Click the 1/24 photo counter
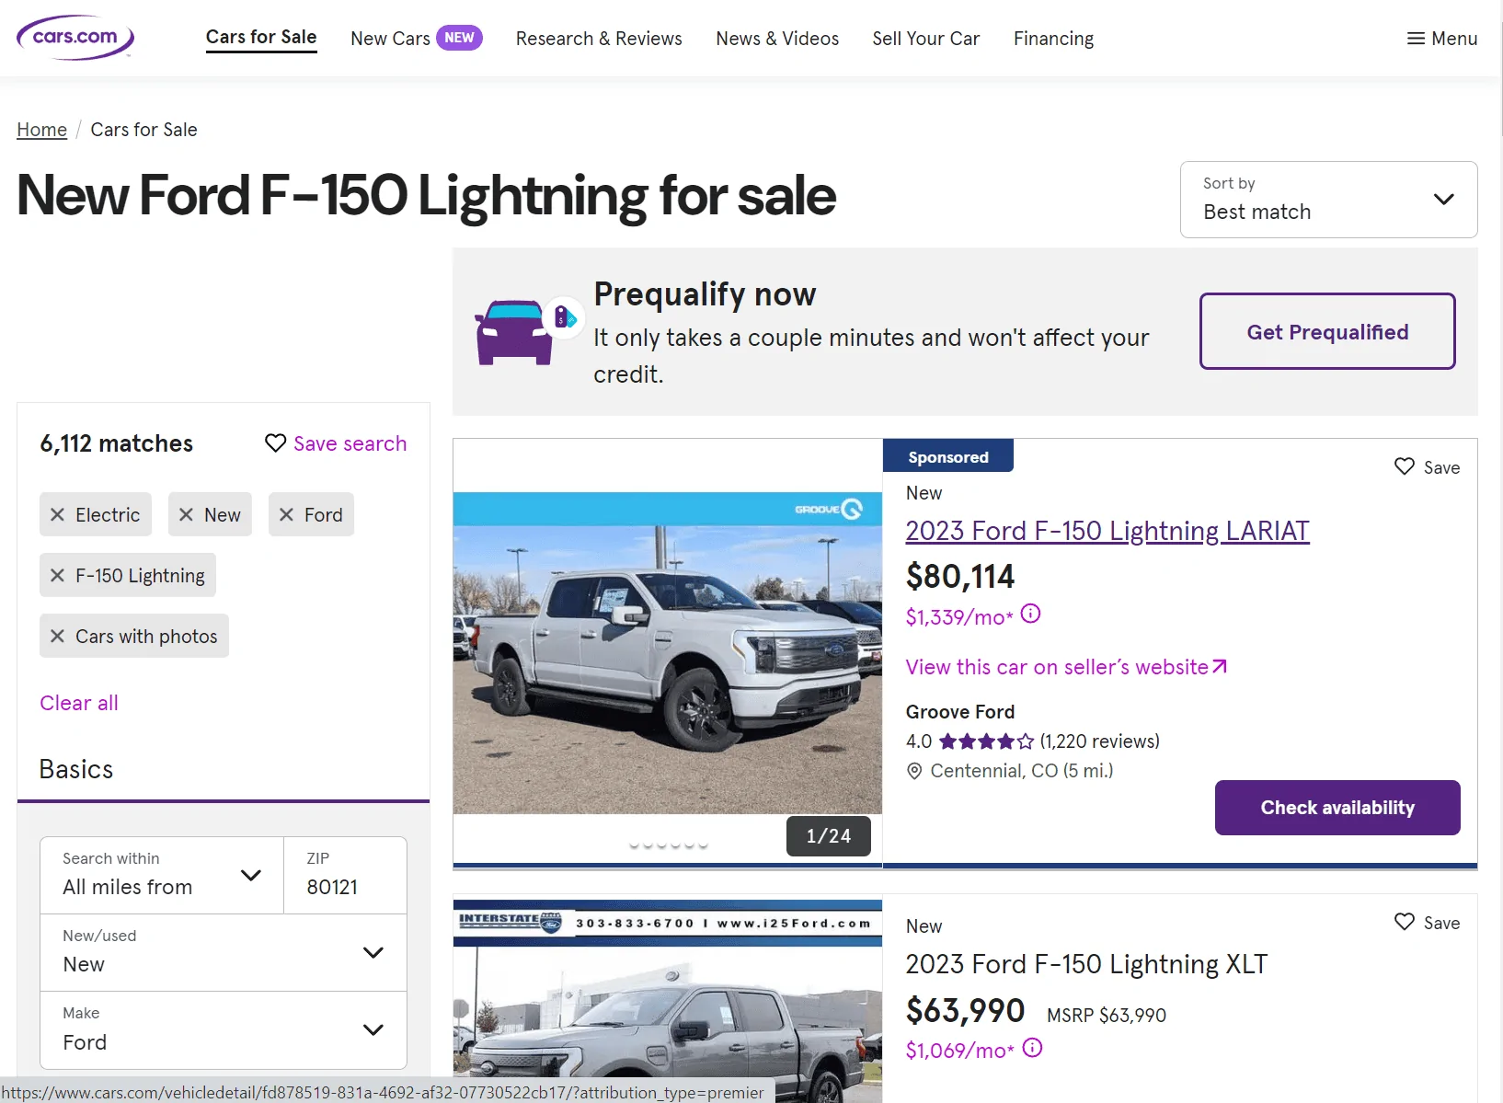1503x1103 pixels. (829, 835)
